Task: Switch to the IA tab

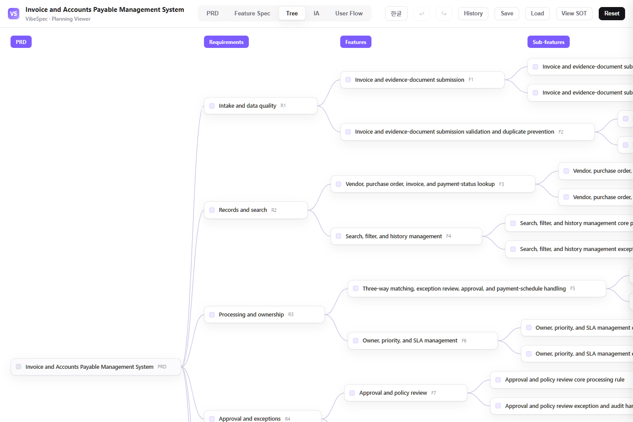Action: click(x=316, y=14)
